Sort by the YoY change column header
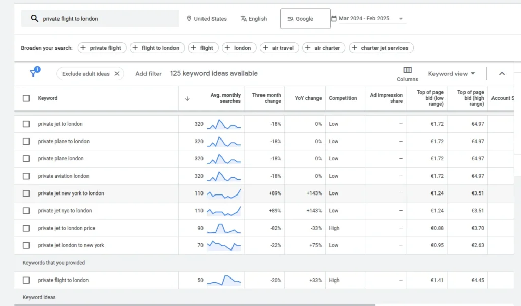 click(308, 98)
